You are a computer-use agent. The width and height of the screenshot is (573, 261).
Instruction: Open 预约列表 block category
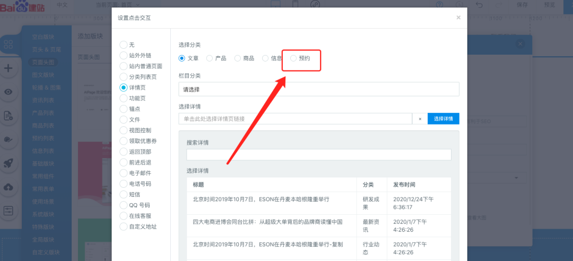coord(43,138)
